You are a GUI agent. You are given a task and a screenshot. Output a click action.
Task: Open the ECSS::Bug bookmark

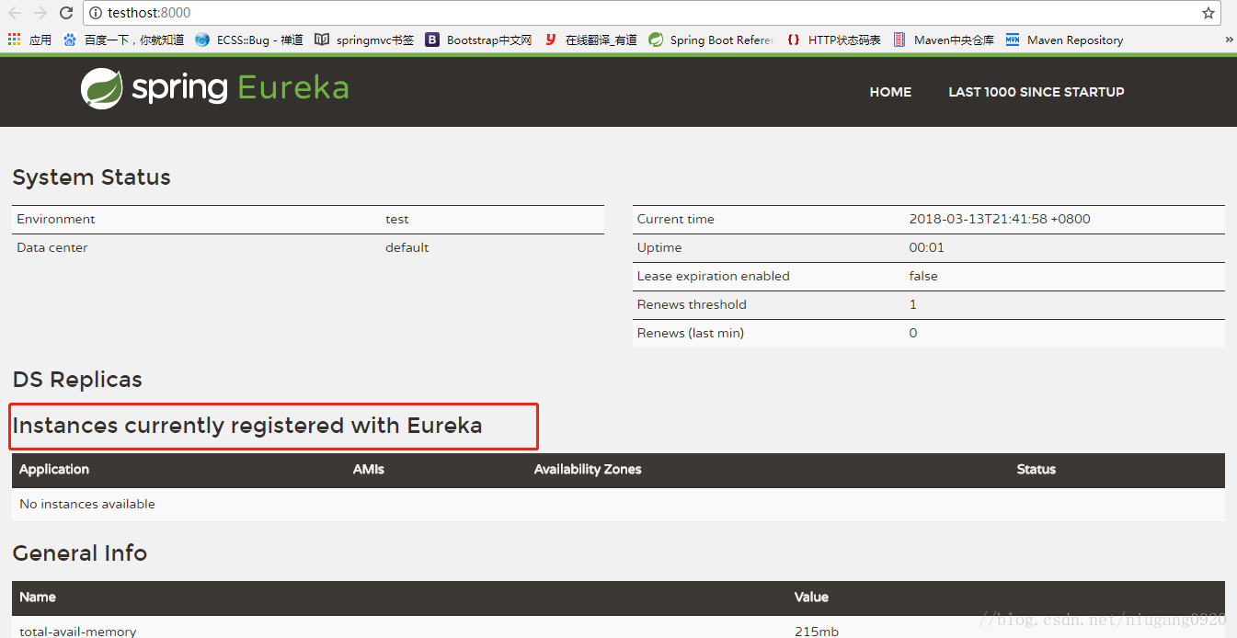248,40
